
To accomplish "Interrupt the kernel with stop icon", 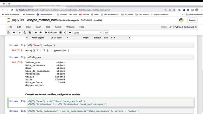I will [x=61, y=33].
